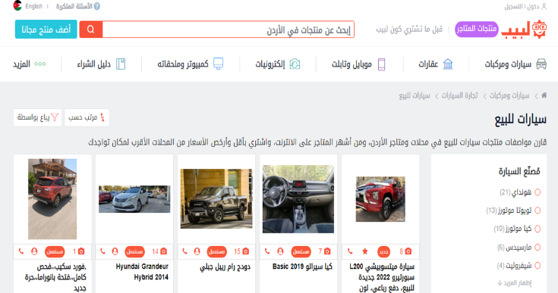Open the red Mitsubishi L200 thumbnail
Image resolution: width=558 pixels, height=293 pixels.
coord(380,199)
